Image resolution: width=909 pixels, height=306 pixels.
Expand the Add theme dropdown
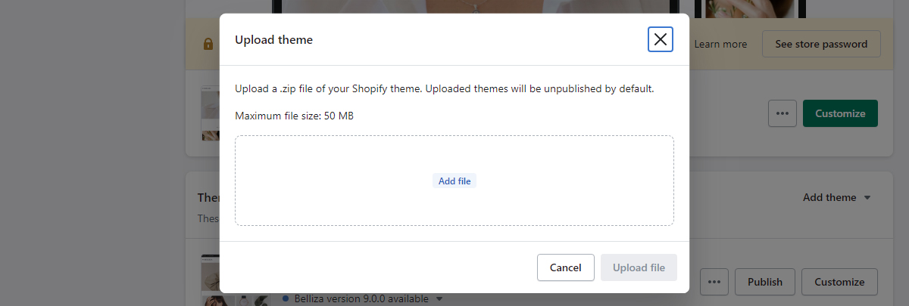coord(837,197)
